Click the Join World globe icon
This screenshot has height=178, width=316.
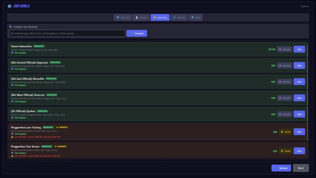tap(9, 6)
